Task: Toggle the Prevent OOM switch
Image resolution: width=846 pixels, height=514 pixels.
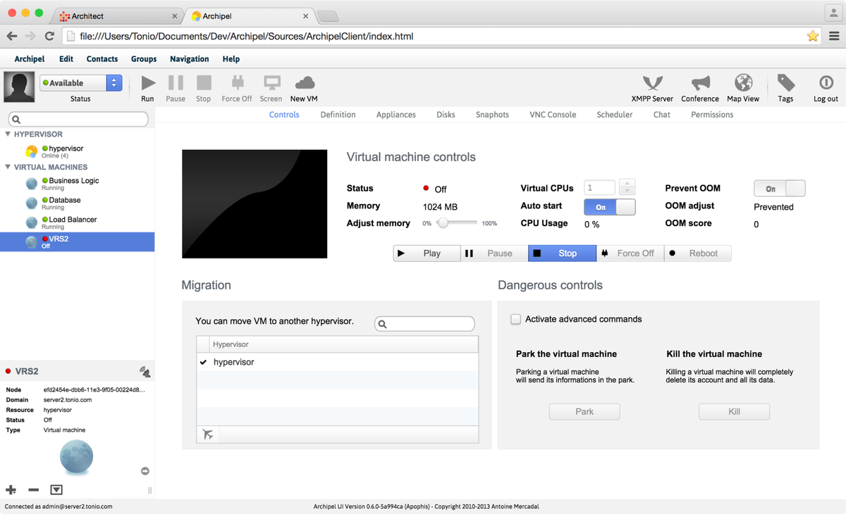Action: coord(780,189)
